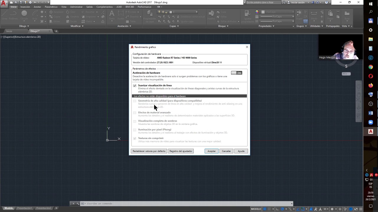Viewport: 378px width, 212px height.
Task: Click the Word icon in Windows taskbar
Action: pos(371,113)
